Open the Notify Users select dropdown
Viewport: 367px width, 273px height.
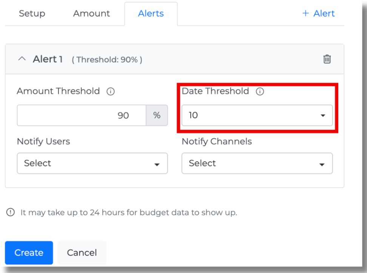pos(92,163)
